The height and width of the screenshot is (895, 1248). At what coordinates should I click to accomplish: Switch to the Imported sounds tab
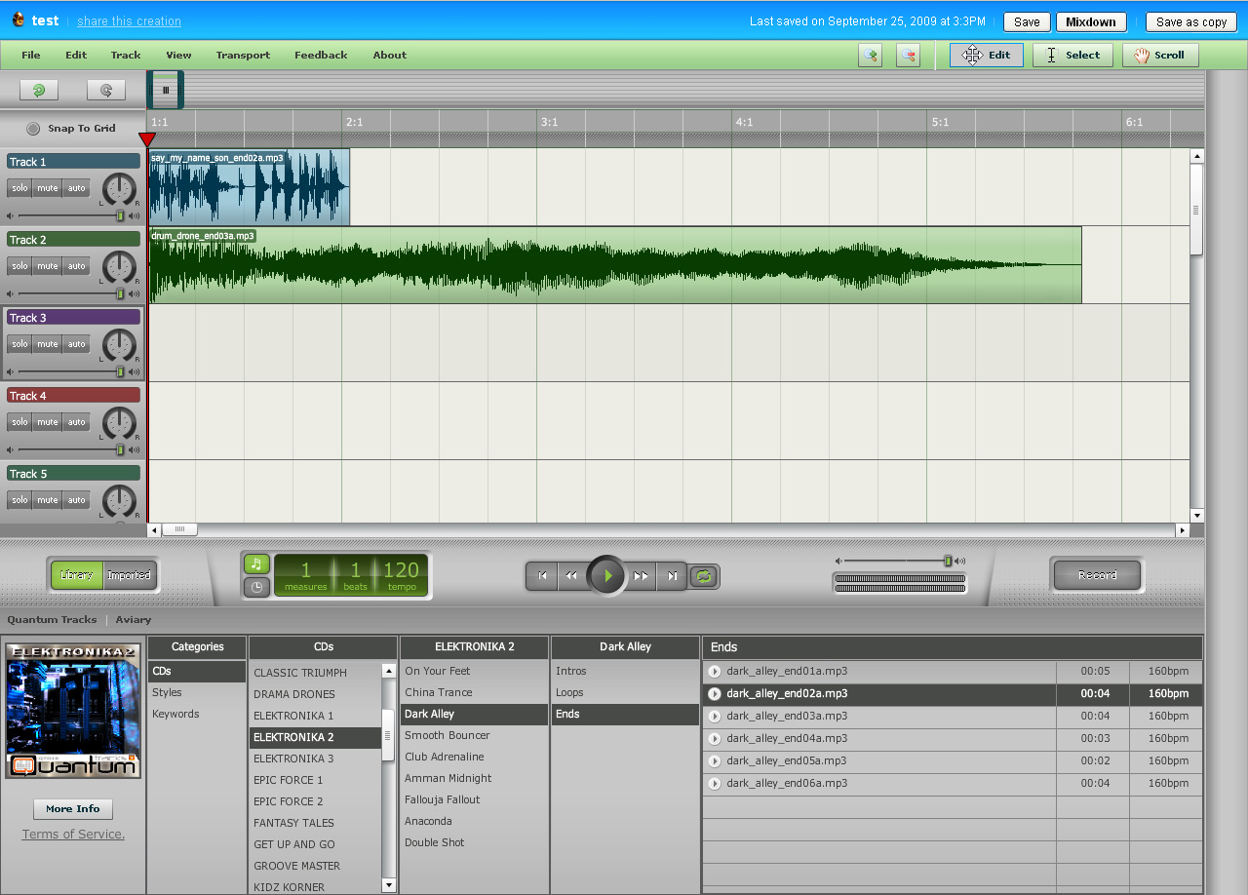click(129, 575)
